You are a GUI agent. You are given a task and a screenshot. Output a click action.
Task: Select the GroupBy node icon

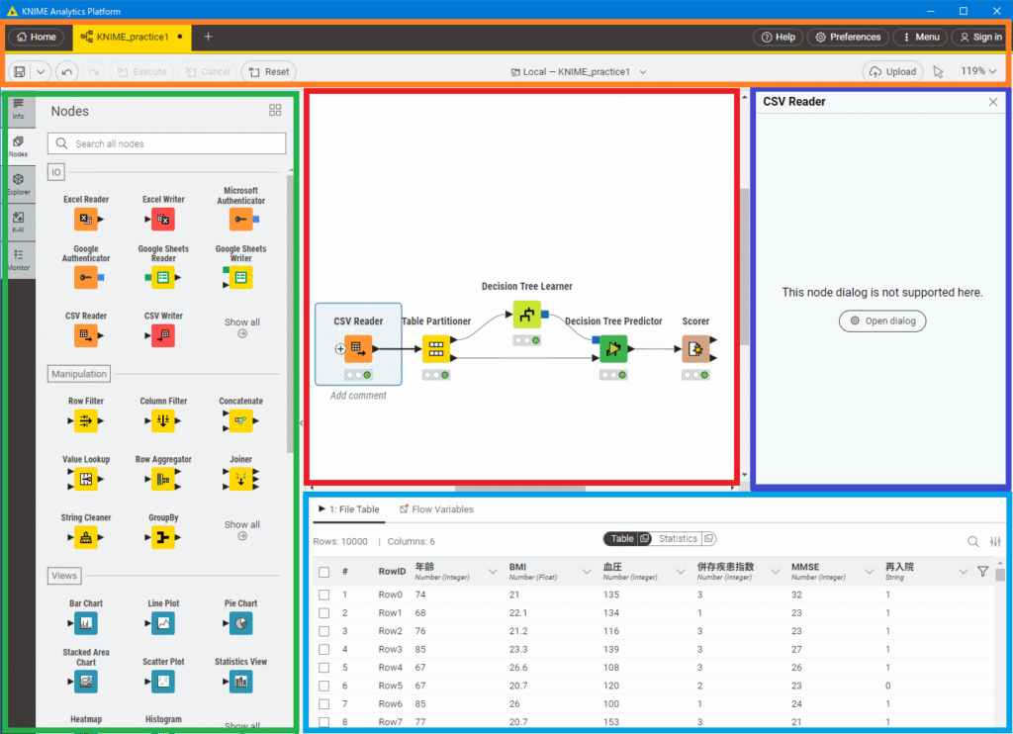[x=163, y=537]
